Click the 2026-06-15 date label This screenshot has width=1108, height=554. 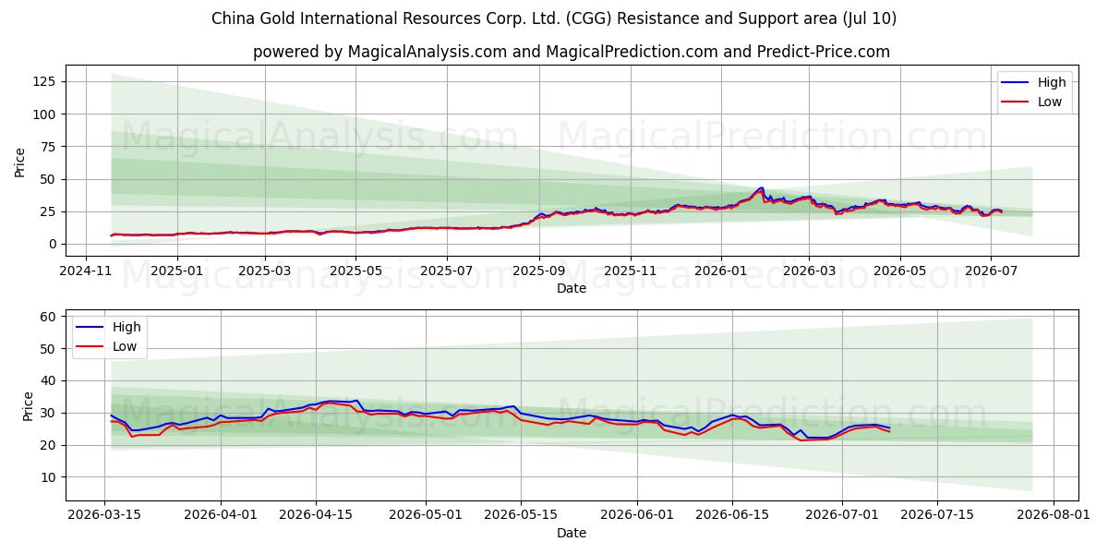tap(733, 515)
